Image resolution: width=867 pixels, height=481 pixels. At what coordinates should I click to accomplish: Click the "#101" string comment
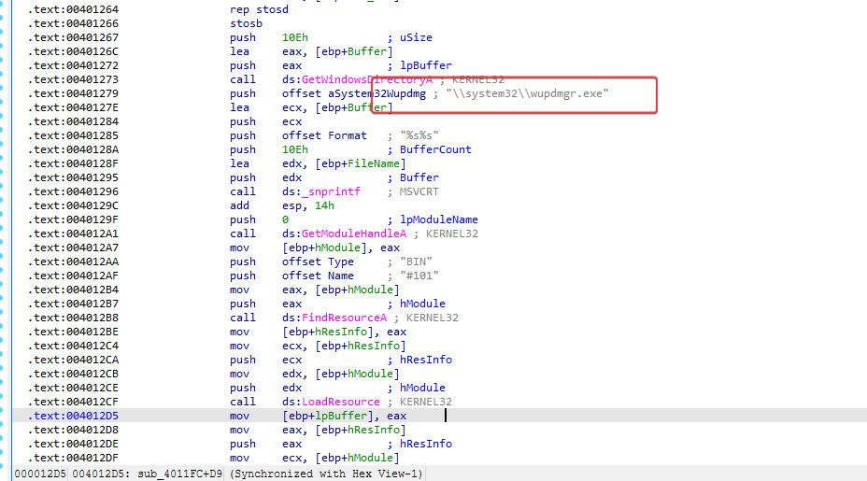419,276
